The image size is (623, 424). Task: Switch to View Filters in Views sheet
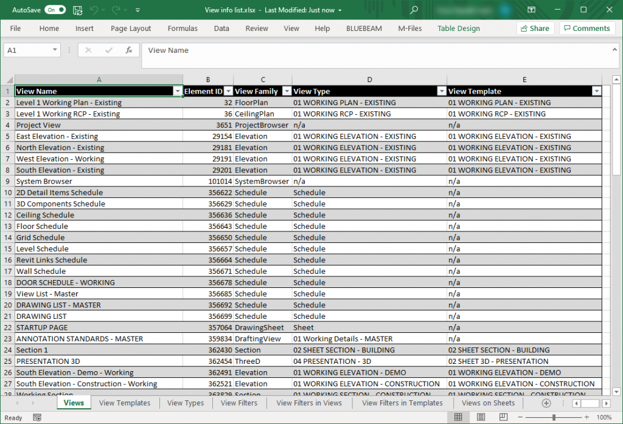click(x=309, y=403)
